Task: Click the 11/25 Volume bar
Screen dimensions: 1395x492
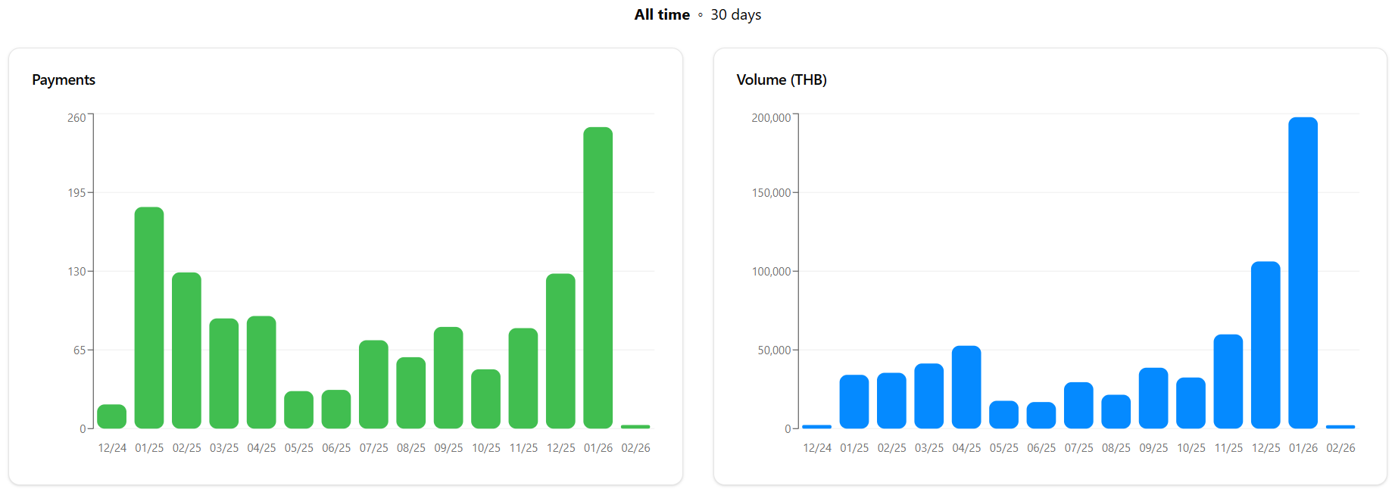Action: tap(1228, 381)
